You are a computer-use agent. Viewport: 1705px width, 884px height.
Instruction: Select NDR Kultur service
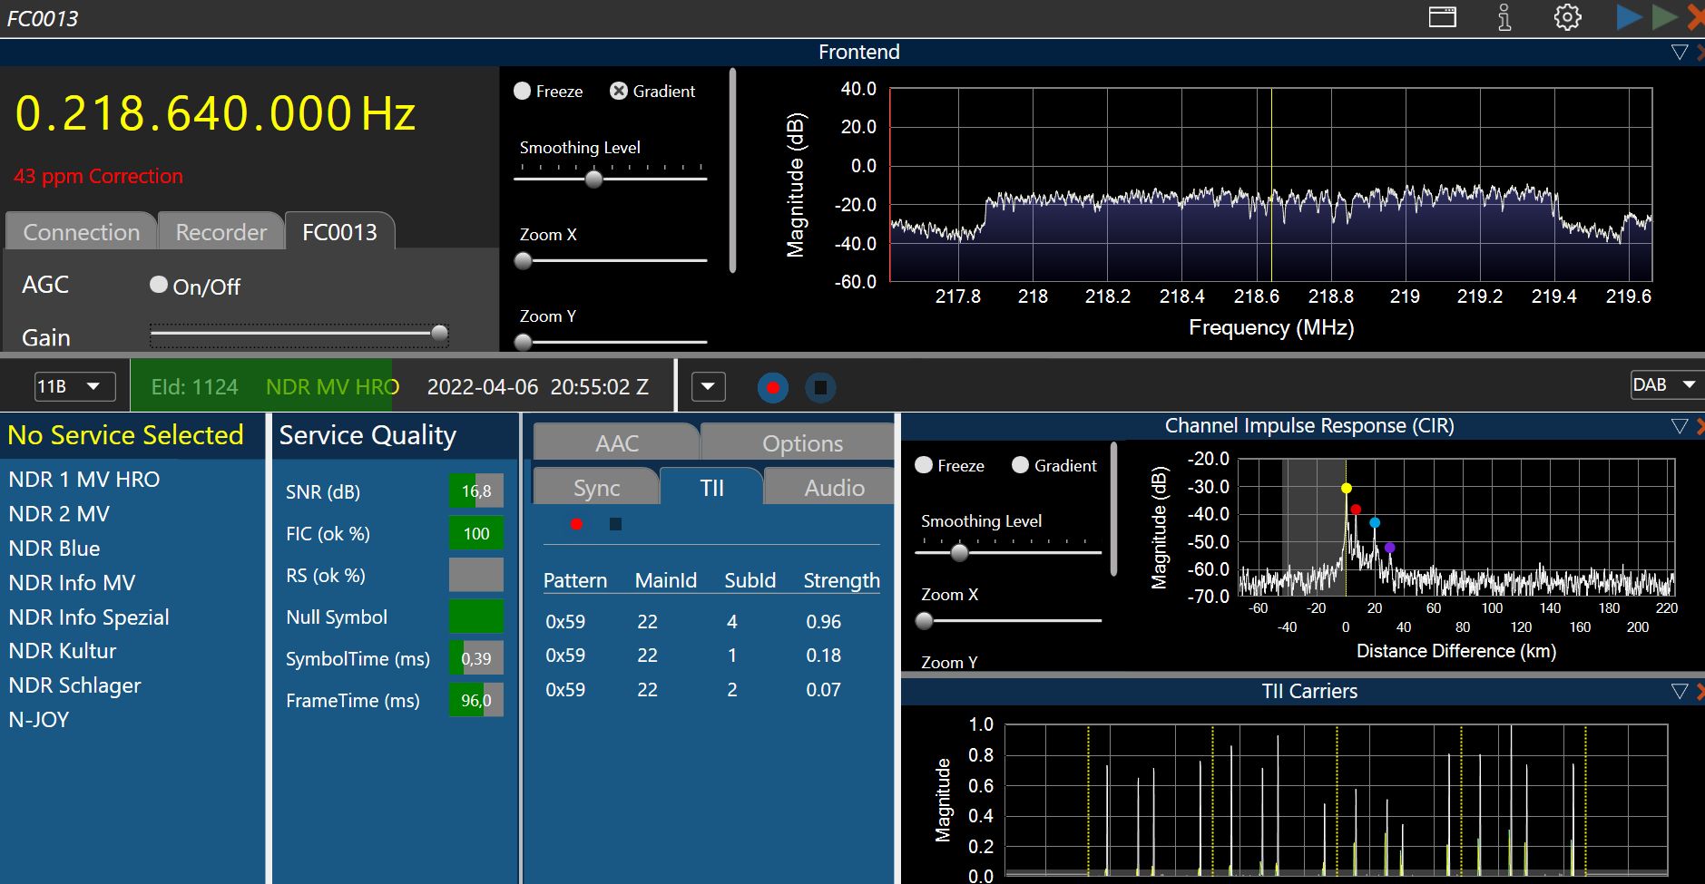63,651
